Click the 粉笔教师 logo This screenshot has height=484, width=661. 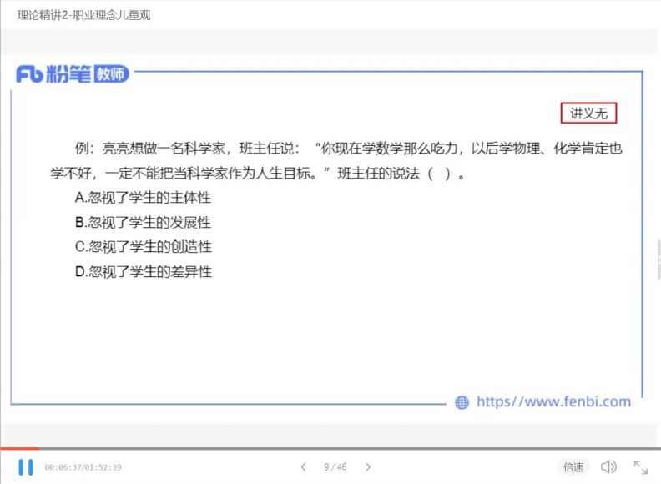72,74
